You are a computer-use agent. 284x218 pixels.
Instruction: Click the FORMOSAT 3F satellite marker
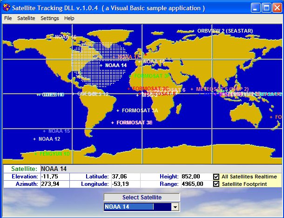[x=130, y=76]
